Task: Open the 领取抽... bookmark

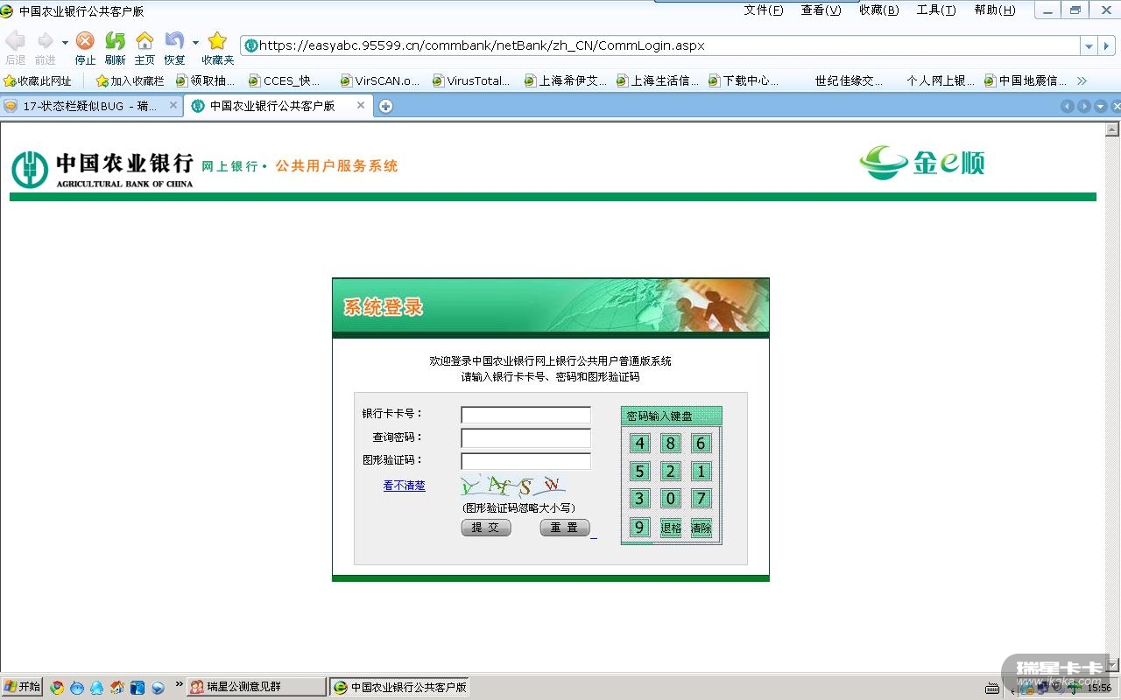Action: [206, 80]
